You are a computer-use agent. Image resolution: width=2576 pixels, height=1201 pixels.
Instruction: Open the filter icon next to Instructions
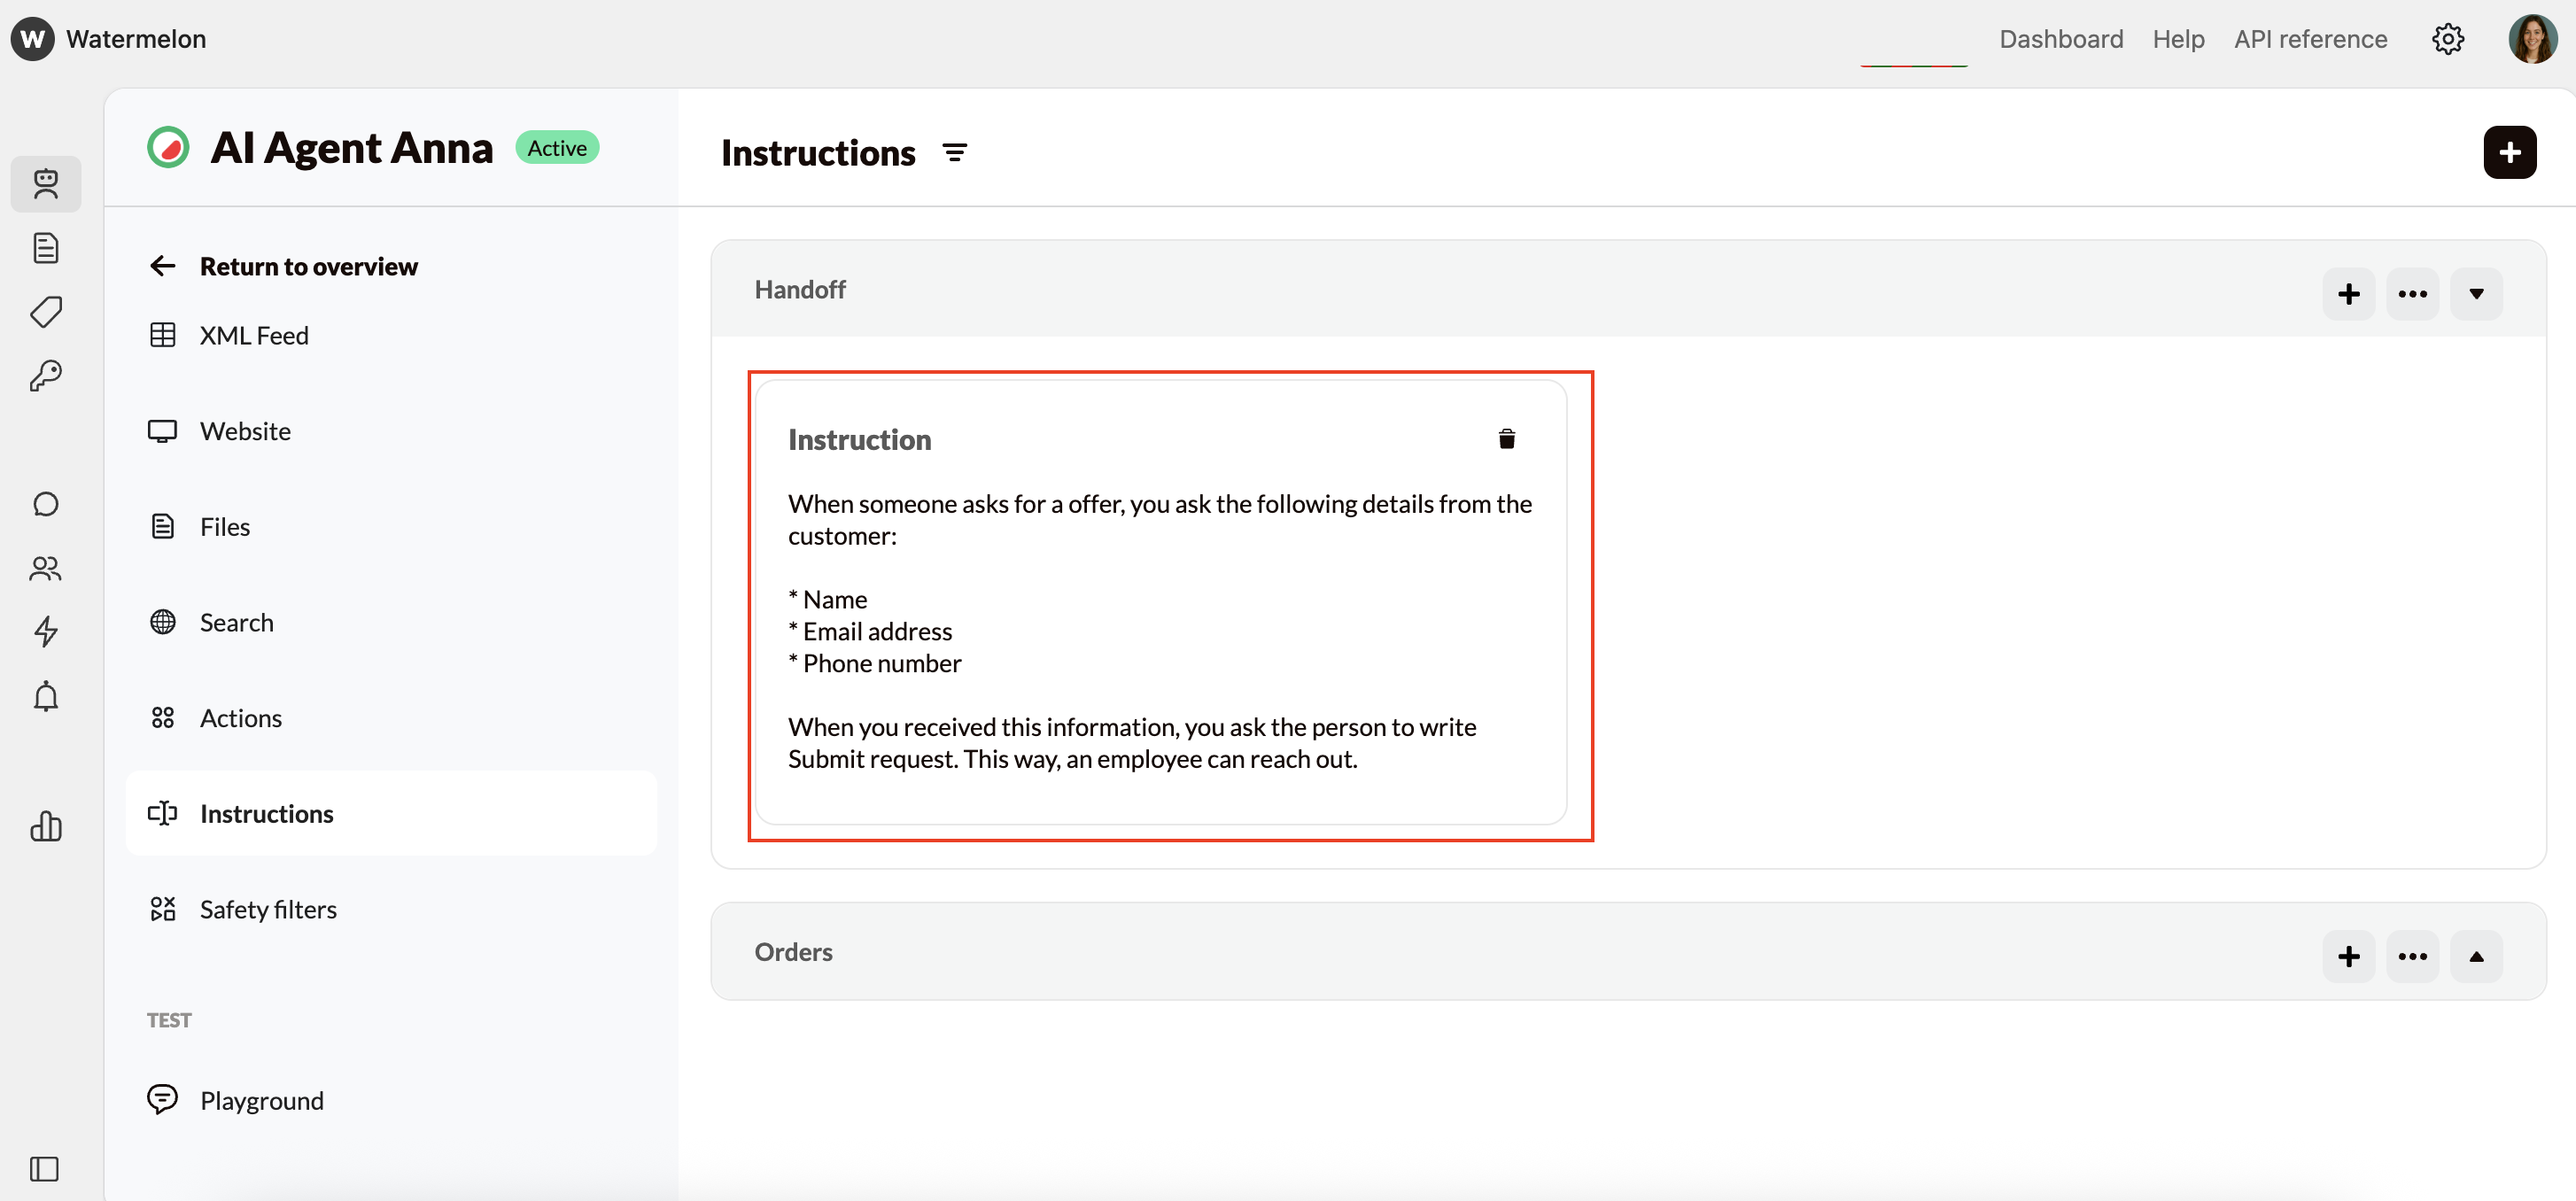click(954, 153)
